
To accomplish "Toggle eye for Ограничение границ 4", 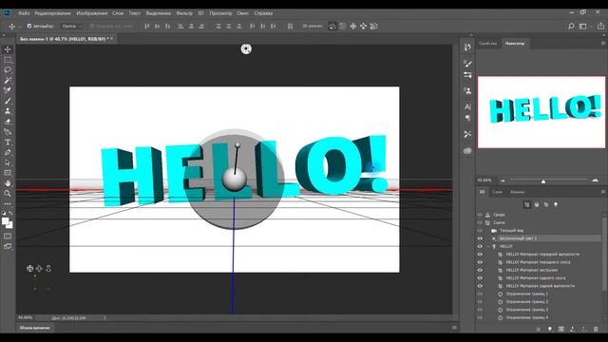I will click(480, 317).
